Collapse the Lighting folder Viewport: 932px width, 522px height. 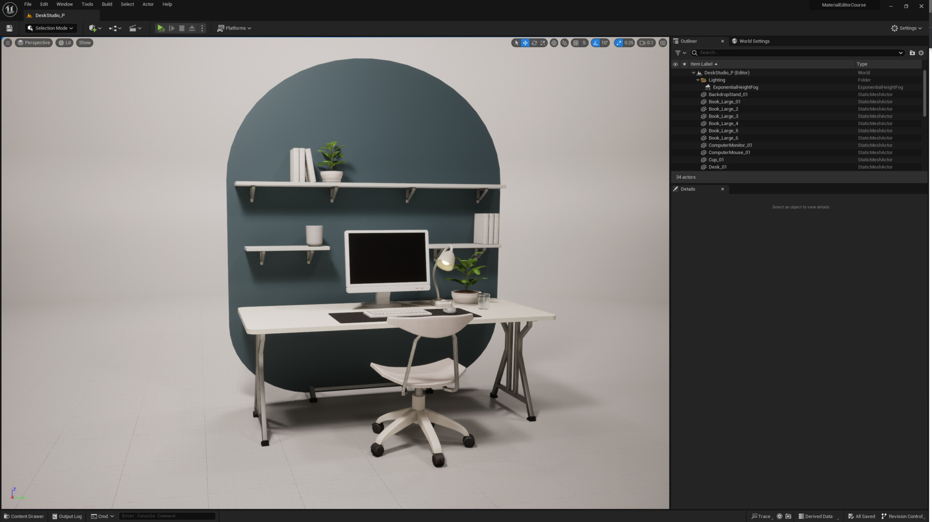coord(698,80)
